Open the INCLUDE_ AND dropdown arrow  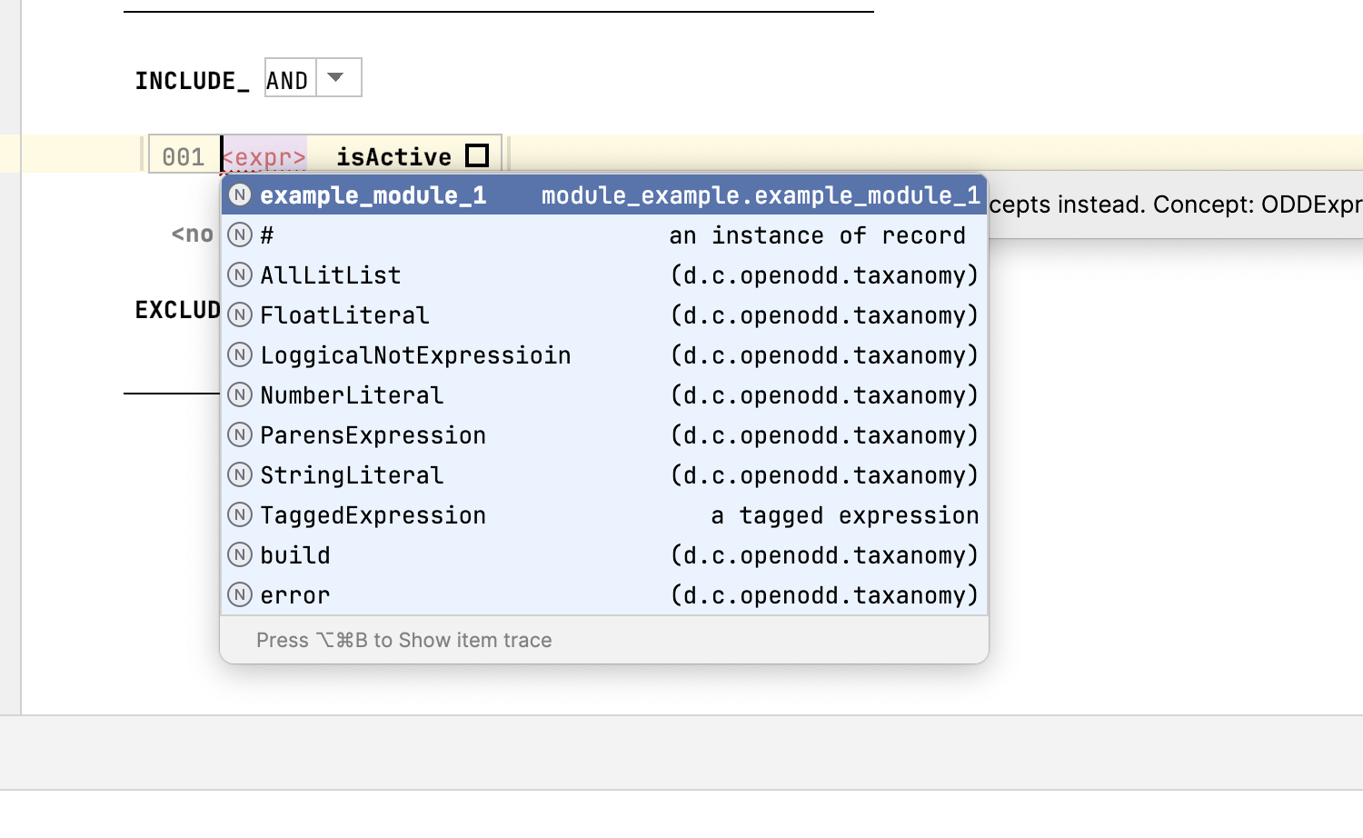[x=336, y=78]
